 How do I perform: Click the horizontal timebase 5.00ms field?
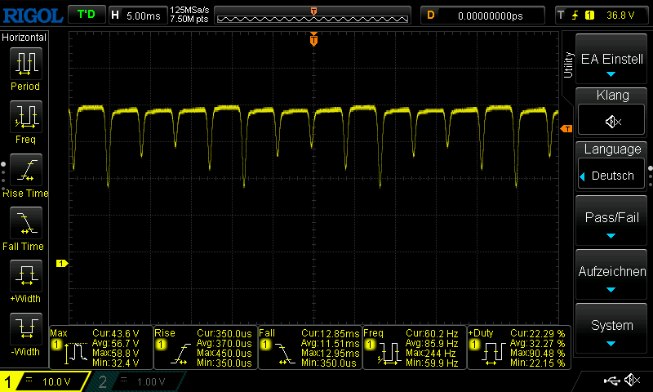140,15
